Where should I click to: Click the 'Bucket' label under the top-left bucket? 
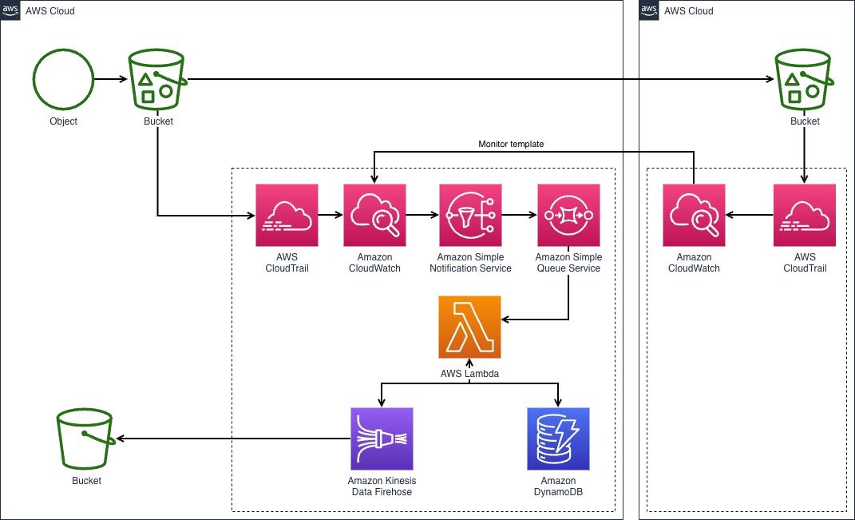(158, 121)
